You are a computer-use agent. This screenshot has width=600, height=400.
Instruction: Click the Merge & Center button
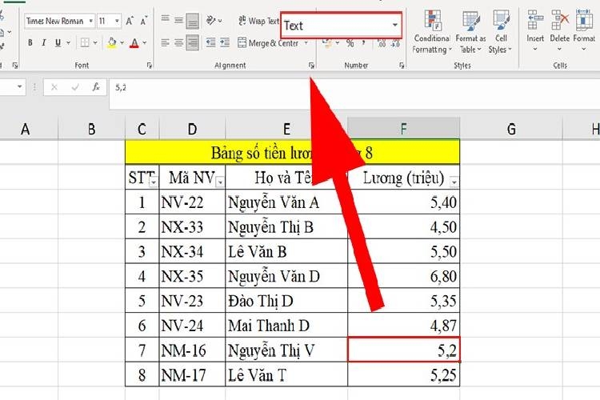click(268, 43)
